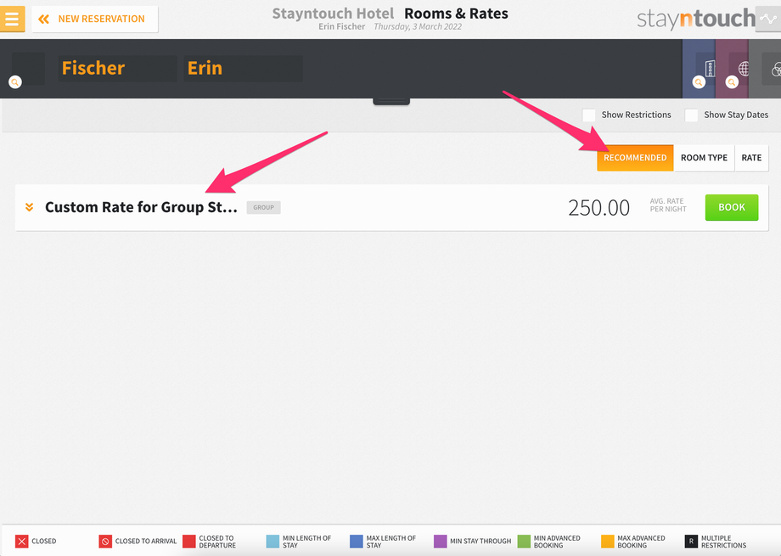Click the Stayntouch Hotel title text
The height and width of the screenshot is (556, 781).
pyautogui.click(x=333, y=14)
